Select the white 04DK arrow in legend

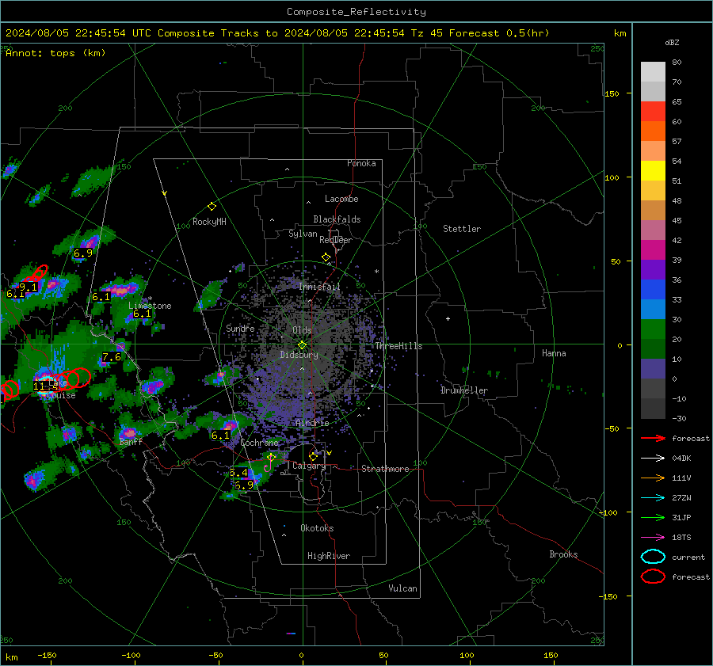(x=653, y=459)
